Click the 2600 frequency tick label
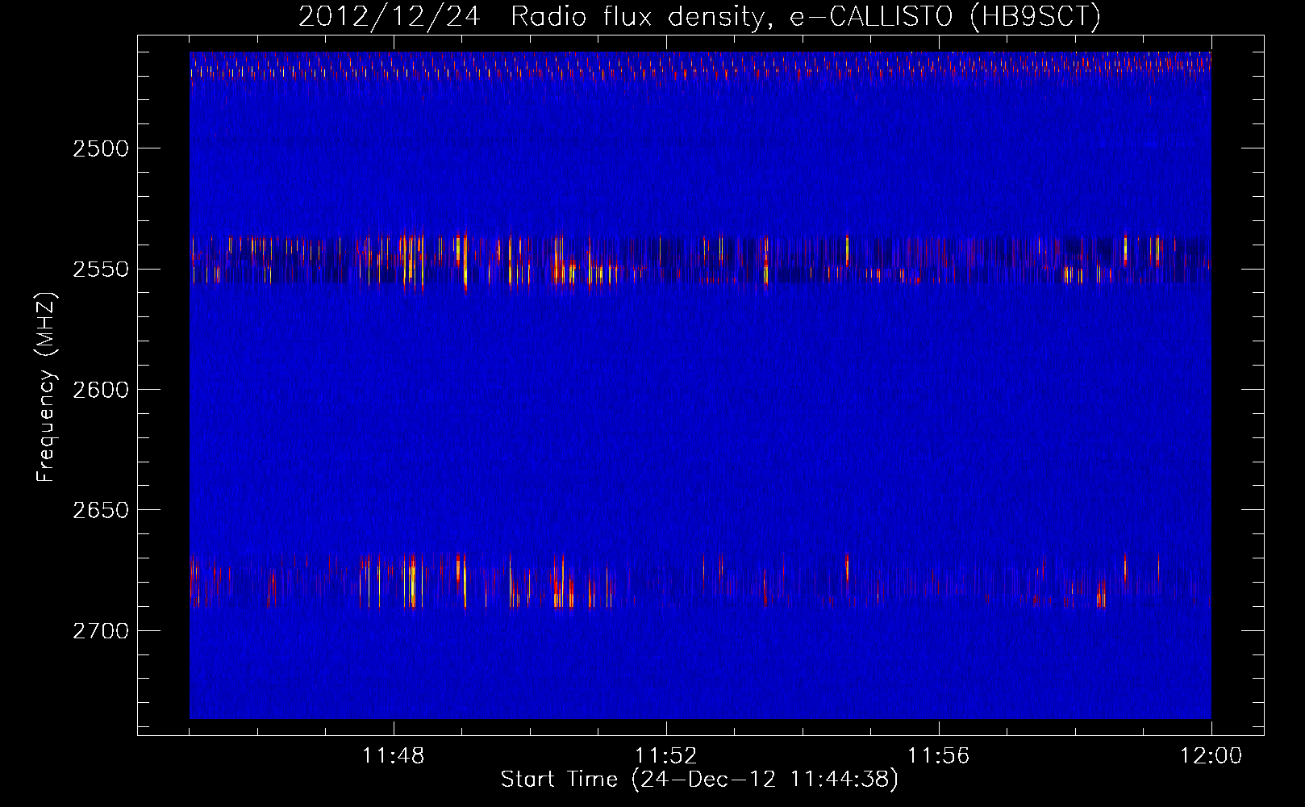The width and height of the screenshot is (1305, 807). coord(101,390)
